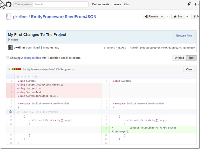Click the '@@ -10,6 +6,7 @@ class Program' hunk header

[37, 112]
